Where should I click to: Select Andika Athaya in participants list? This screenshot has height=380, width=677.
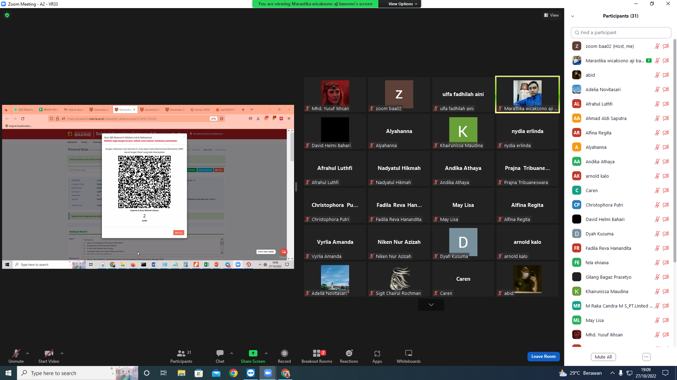pos(621,161)
